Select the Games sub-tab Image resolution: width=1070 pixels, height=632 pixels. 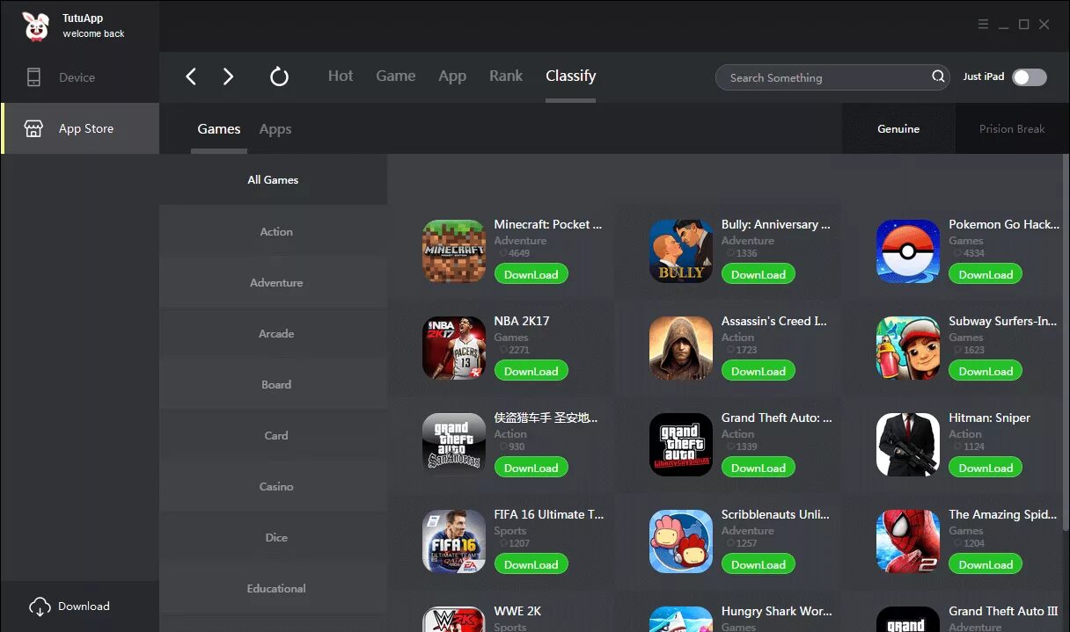pos(219,129)
